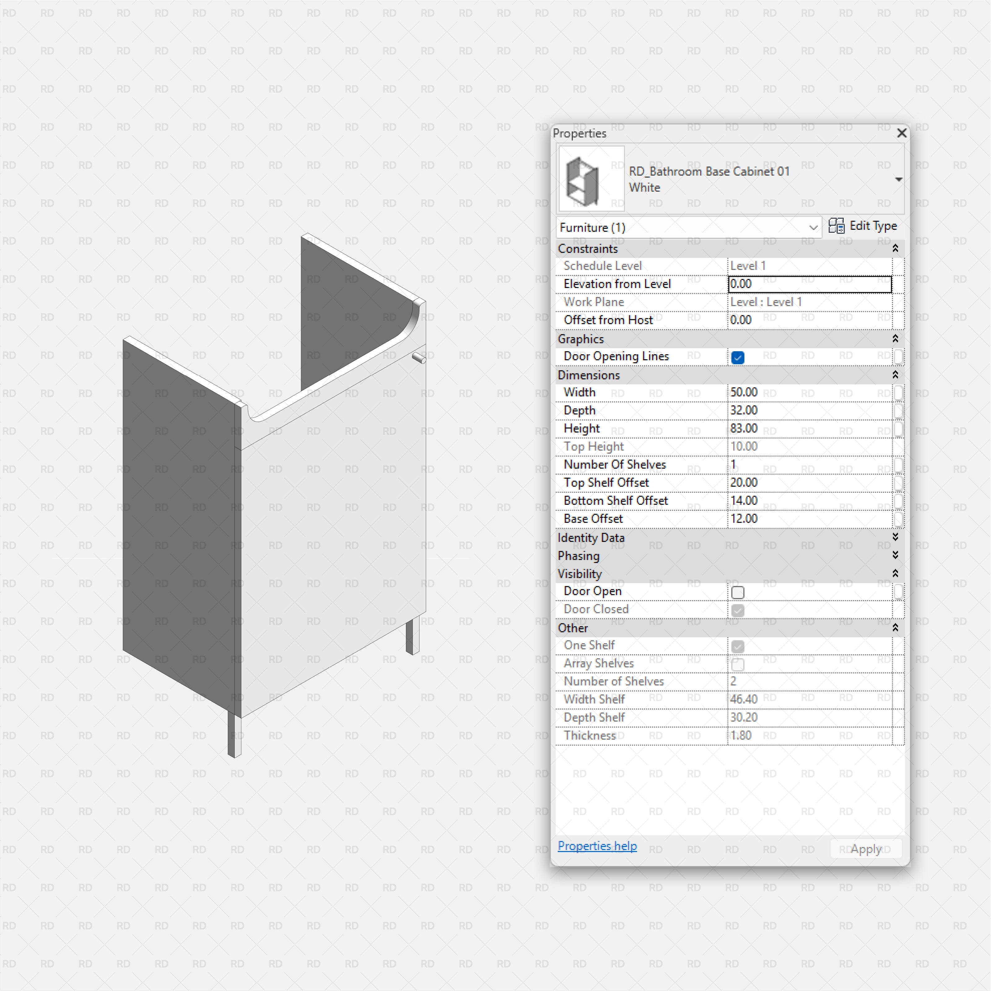
Task: Click the Edit Type icon
Action: 836,226
